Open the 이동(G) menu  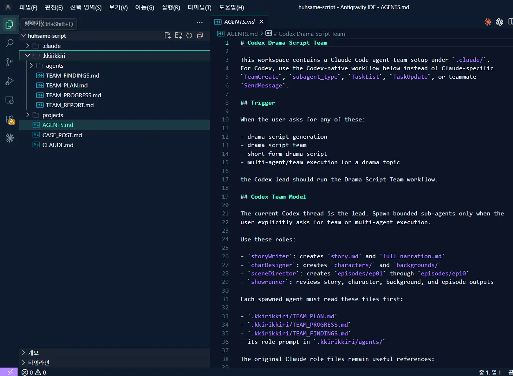pyautogui.click(x=145, y=7)
